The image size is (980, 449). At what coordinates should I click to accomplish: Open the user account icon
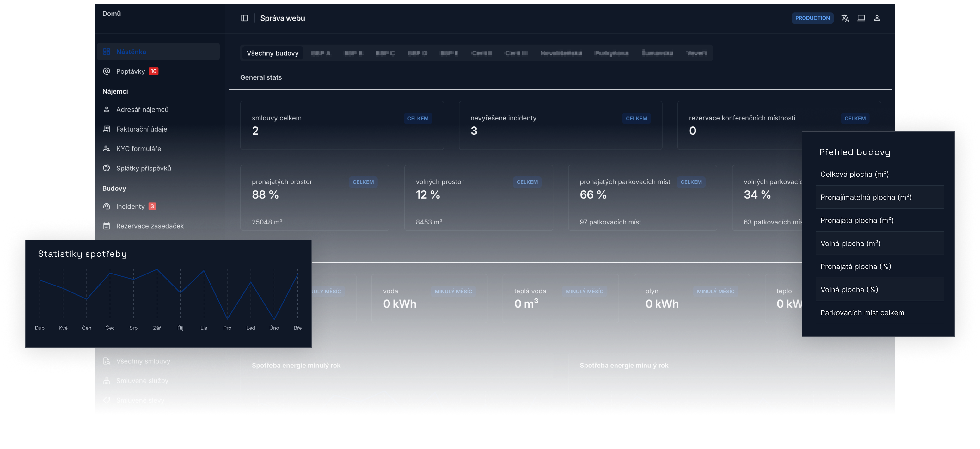(x=877, y=18)
